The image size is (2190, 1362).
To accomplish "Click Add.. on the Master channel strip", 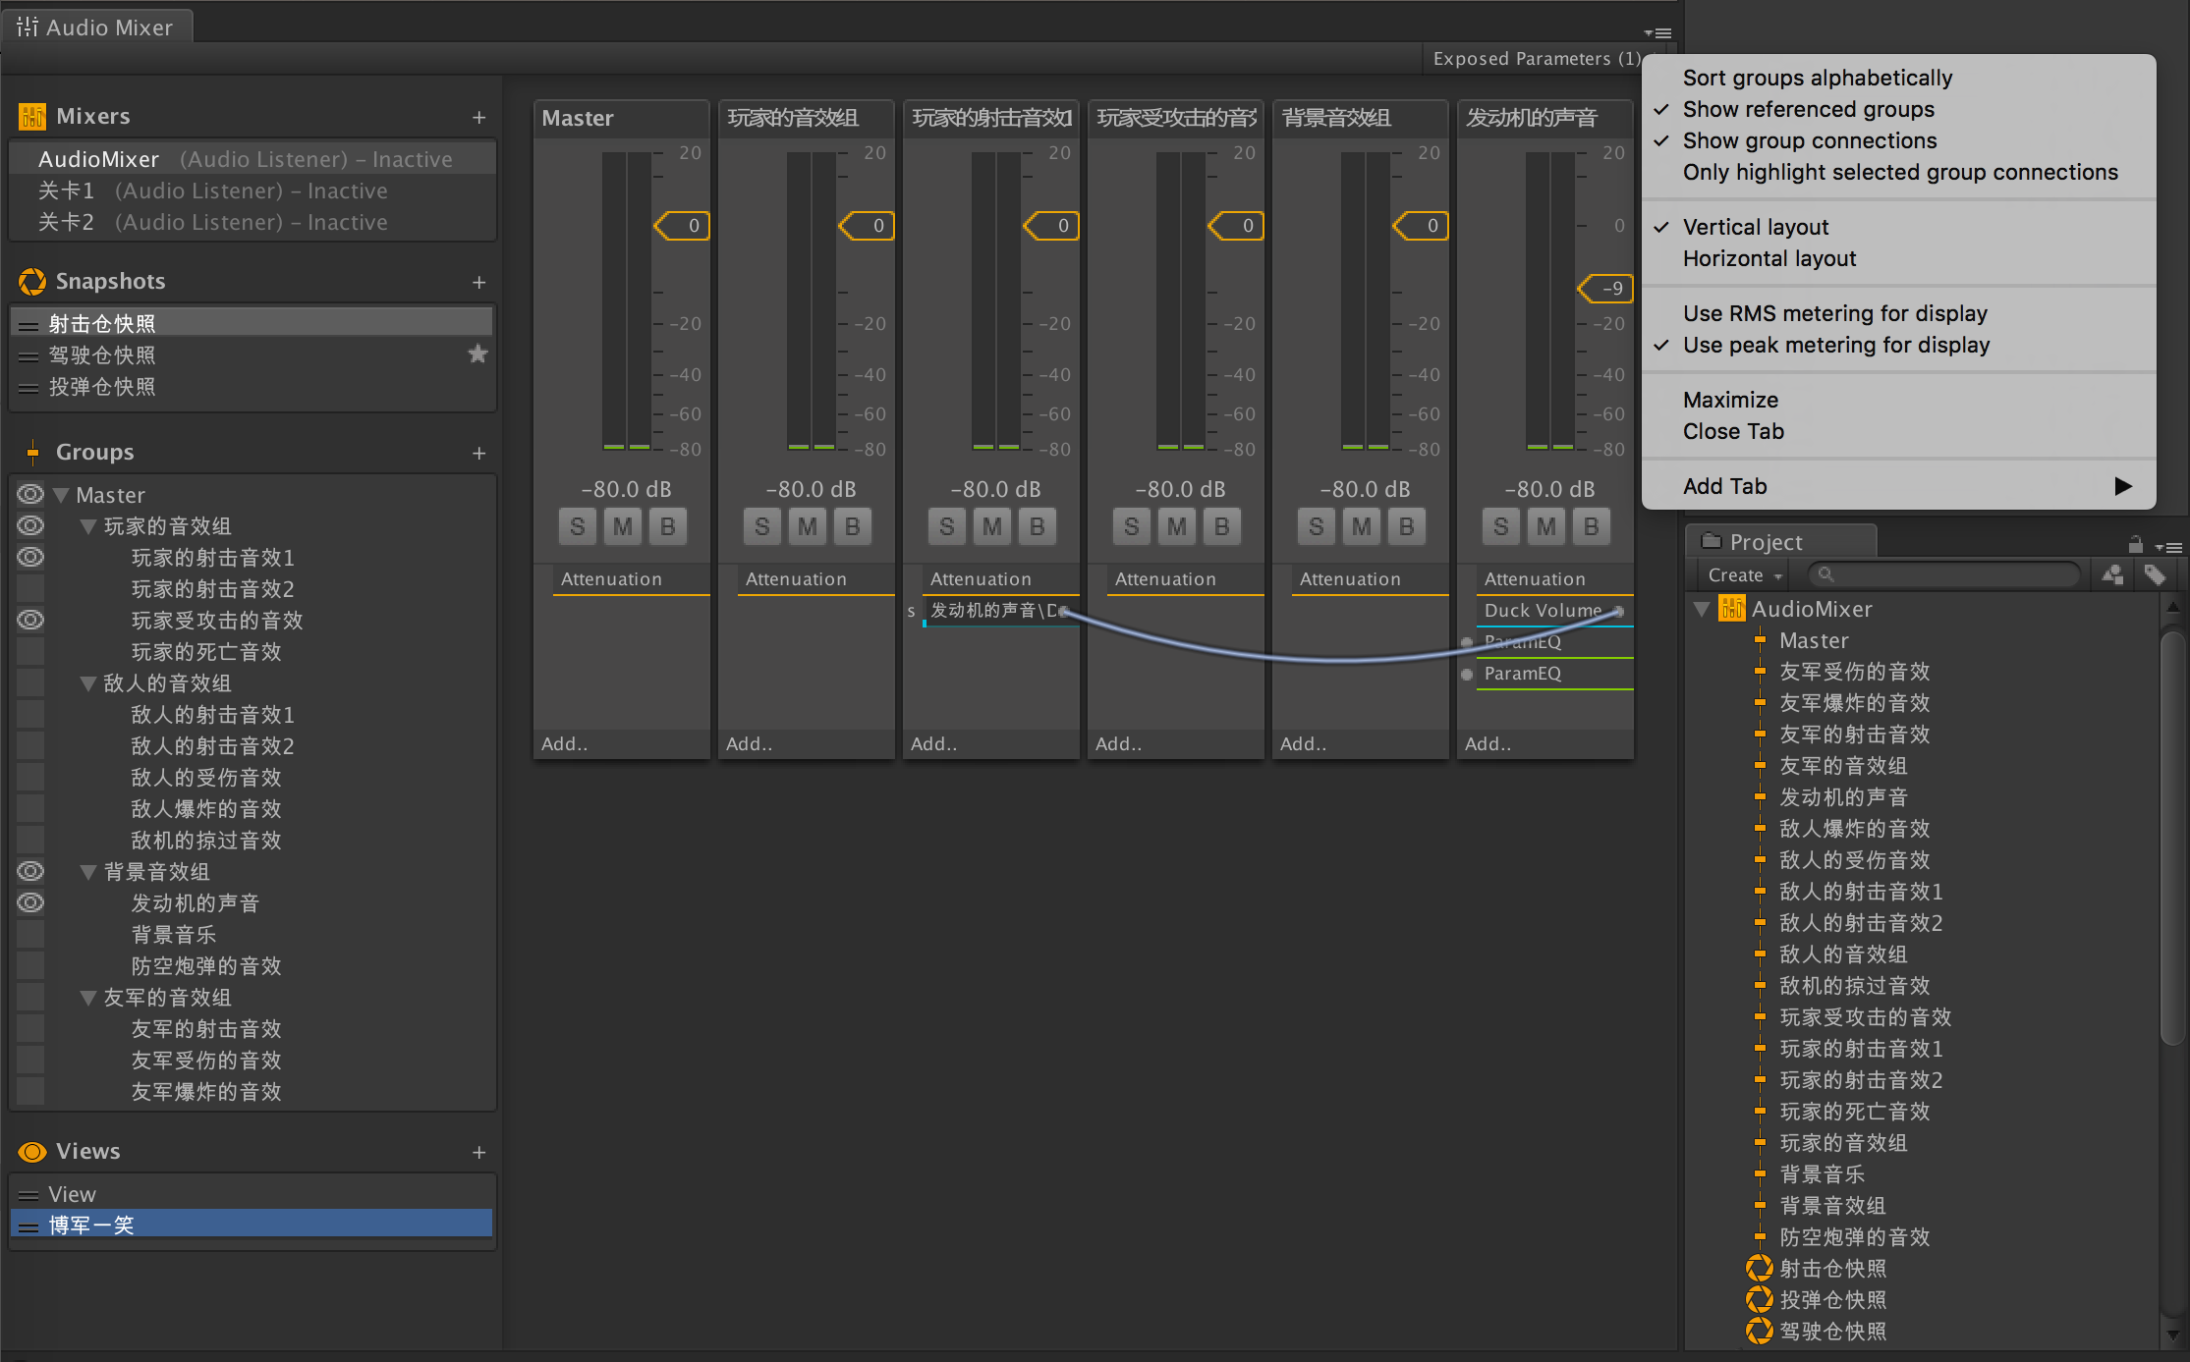I will pos(565,744).
